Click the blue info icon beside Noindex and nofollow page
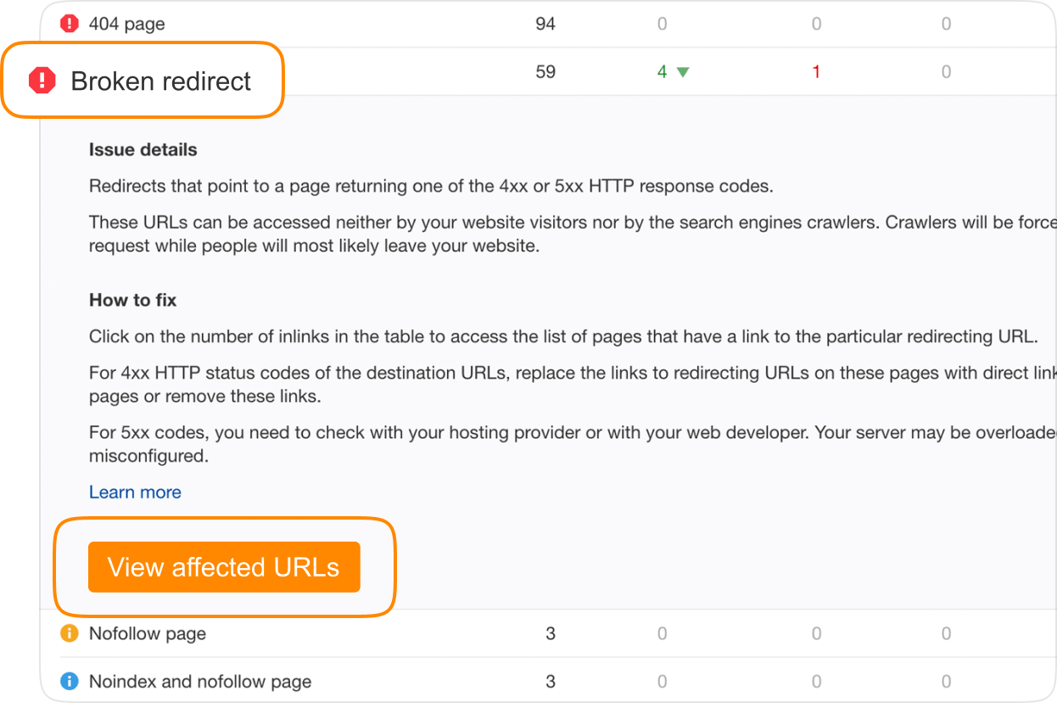1057x703 pixels. [70, 681]
